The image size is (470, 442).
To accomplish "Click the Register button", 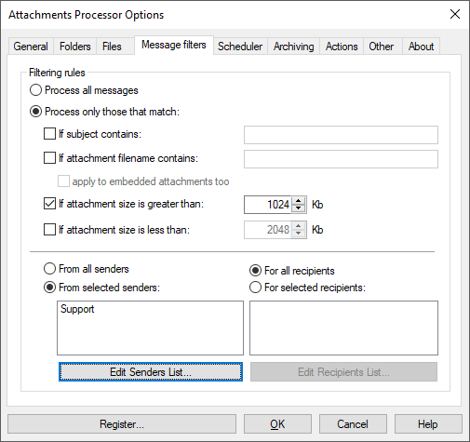I will click(122, 424).
